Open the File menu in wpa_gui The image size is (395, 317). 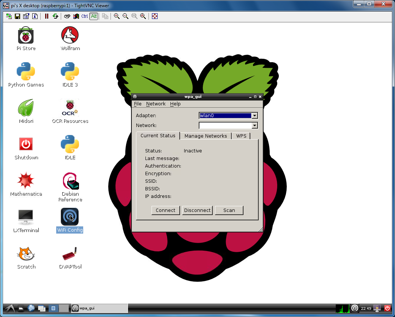click(x=137, y=104)
